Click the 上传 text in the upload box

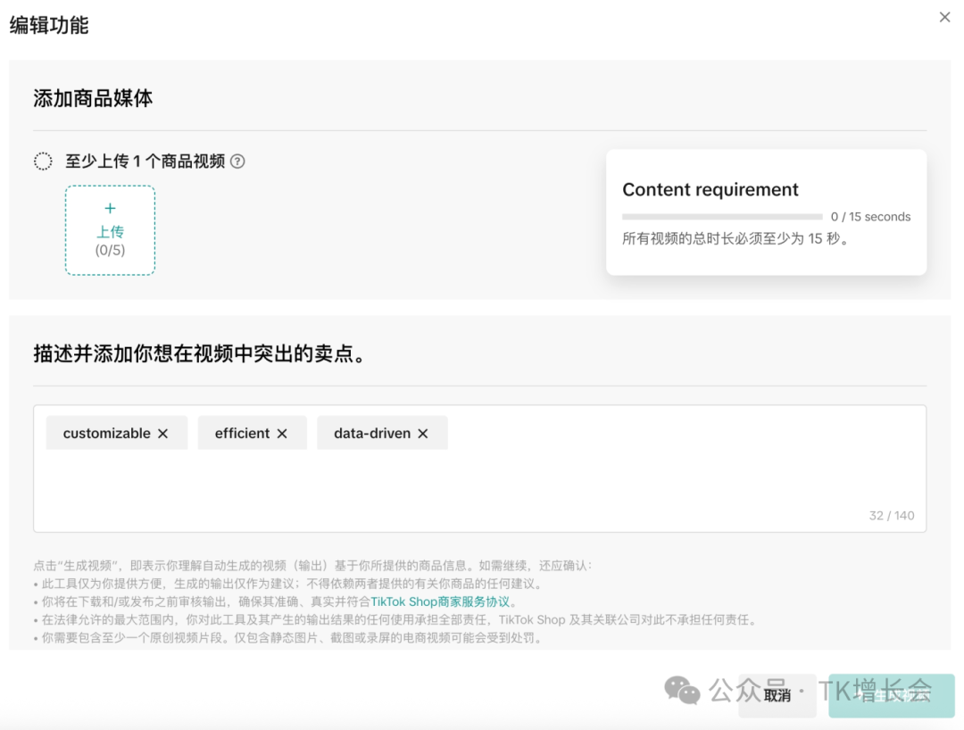click(110, 232)
